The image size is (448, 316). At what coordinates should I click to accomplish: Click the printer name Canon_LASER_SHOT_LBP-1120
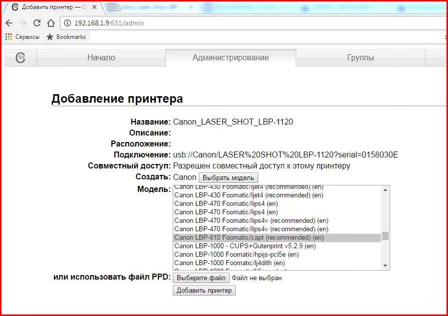(233, 122)
